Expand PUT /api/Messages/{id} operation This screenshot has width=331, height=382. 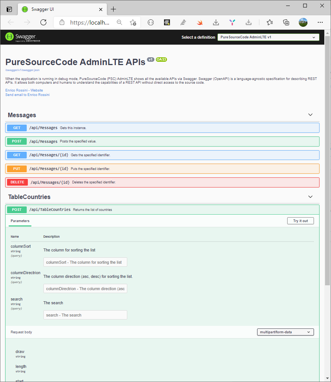coord(162,169)
